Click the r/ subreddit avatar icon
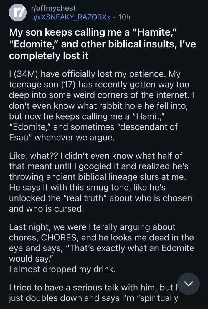208x309 pixels. [x=17, y=14]
